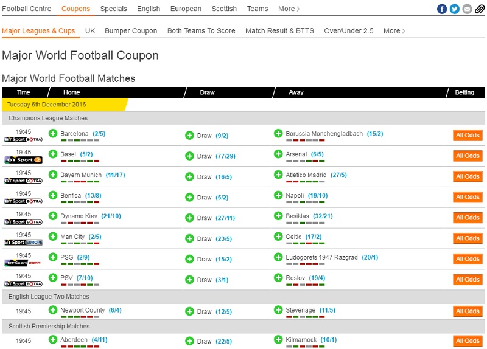Add Atletico Madrid selection plus icon
The height and width of the screenshot is (349, 487).
pyautogui.click(x=278, y=174)
